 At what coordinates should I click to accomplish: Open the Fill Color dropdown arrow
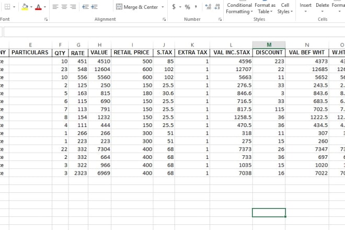31,7
